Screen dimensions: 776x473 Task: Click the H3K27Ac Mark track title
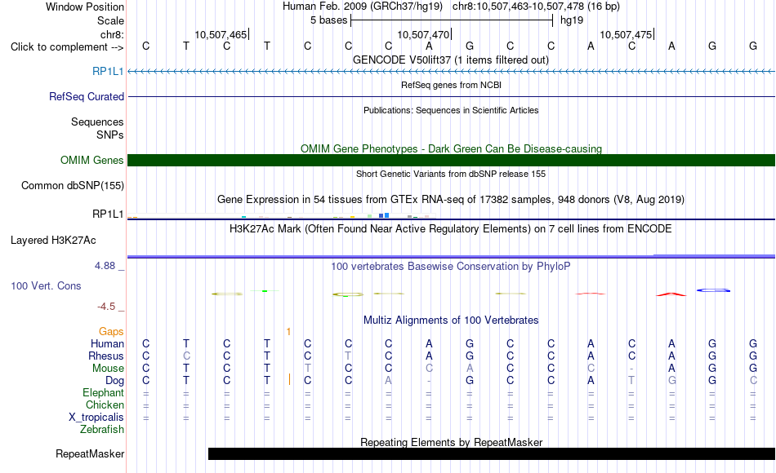coord(451,229)
